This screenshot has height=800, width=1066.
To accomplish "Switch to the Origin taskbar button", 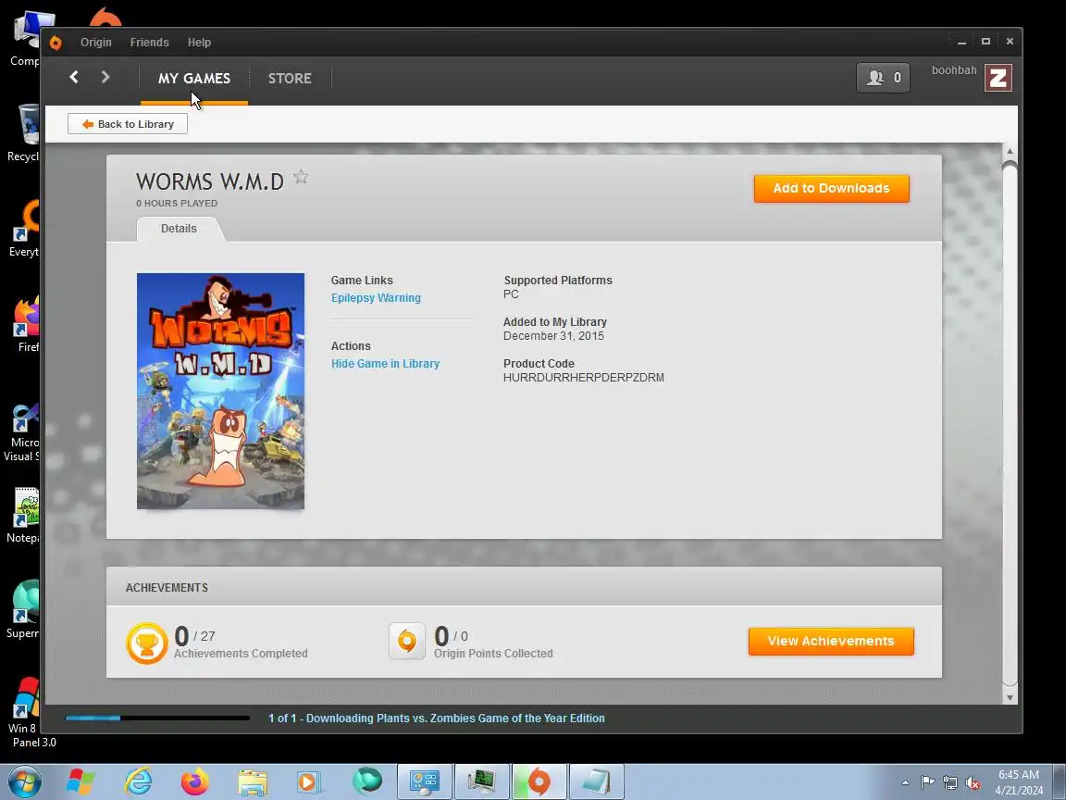I will 539,781.
